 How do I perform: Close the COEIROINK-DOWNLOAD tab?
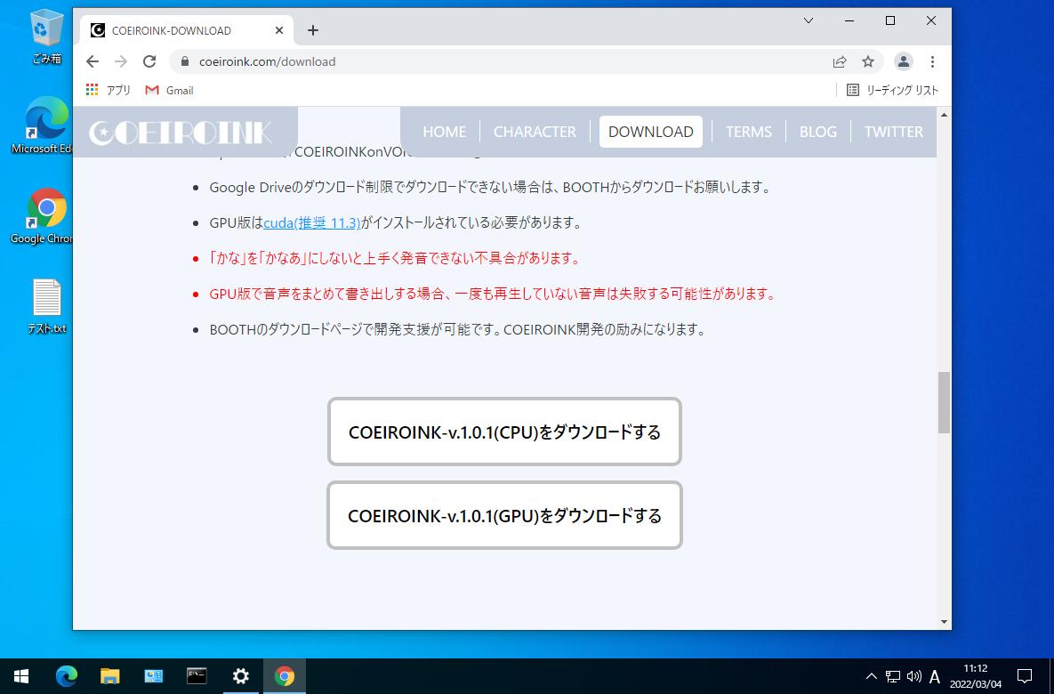tap(279, 30)
